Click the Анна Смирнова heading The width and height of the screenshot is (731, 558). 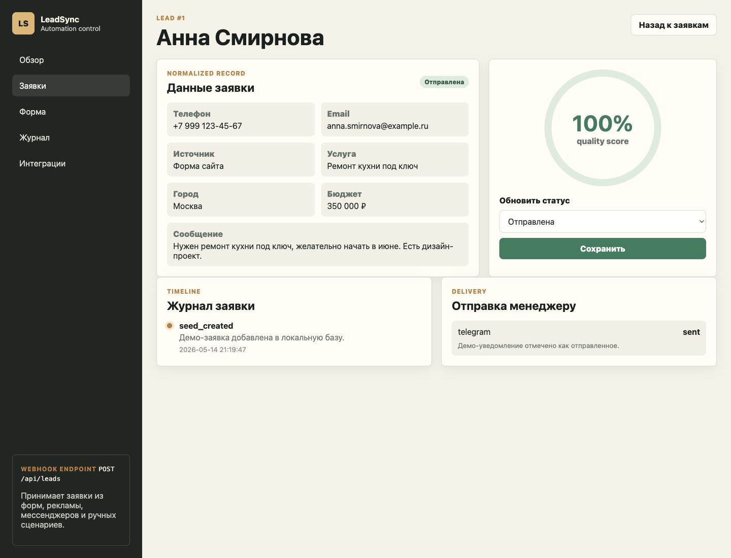pos(240,38)
